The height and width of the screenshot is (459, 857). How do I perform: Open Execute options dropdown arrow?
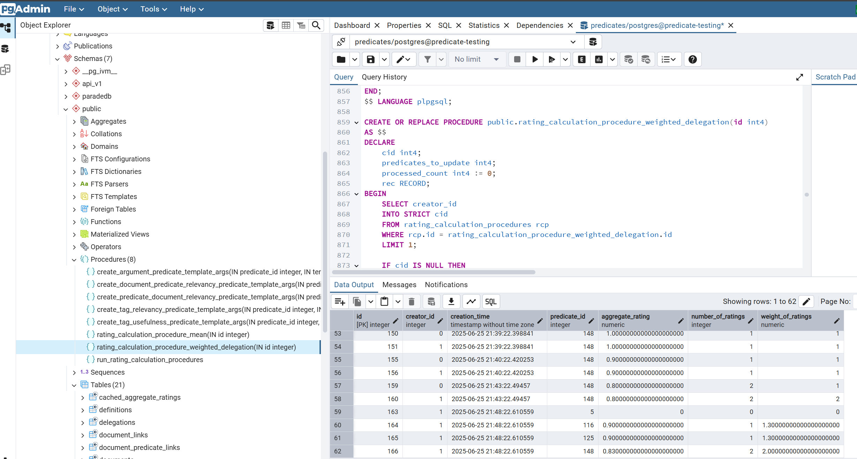click(565, 59)
